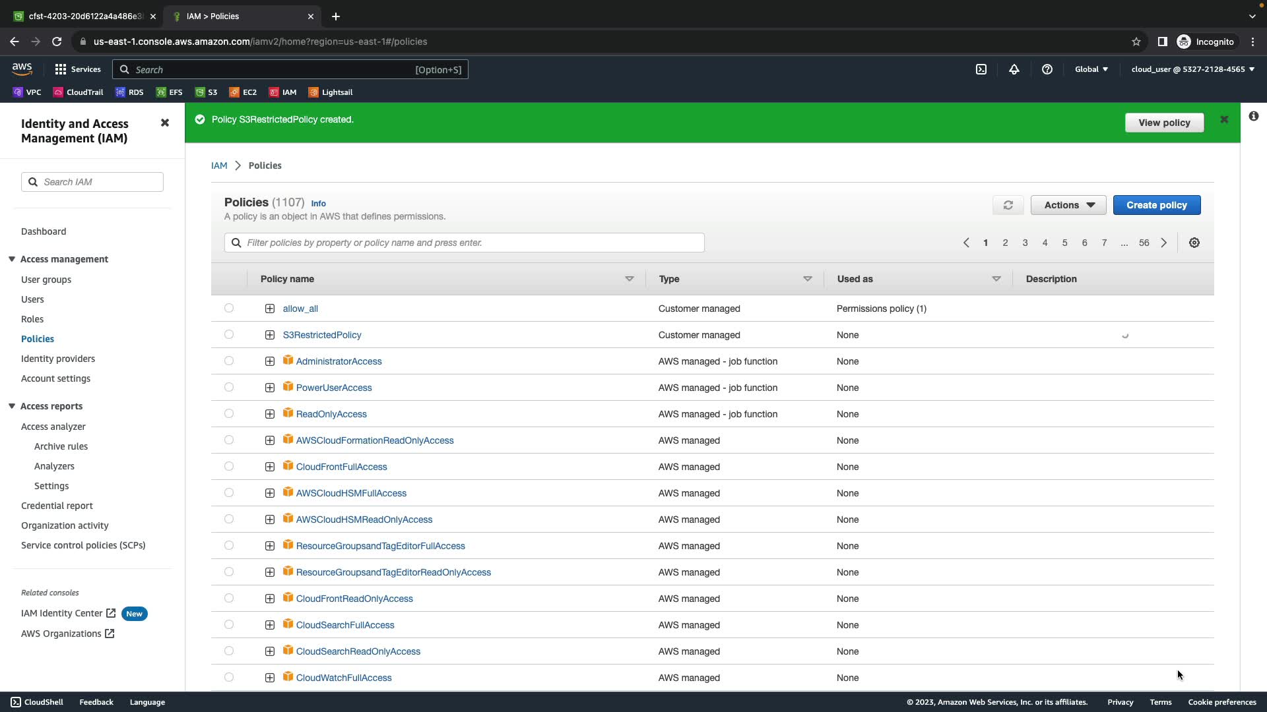Viewport: 1267px width, 712px height.
Task: Collapse the Access management sidebar section
Action: (12, 259)
